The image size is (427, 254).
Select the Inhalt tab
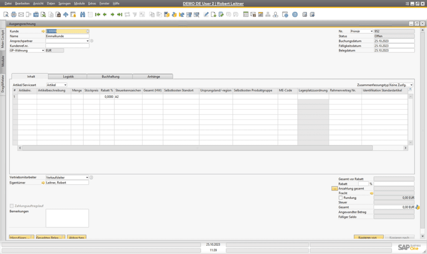pos(31,77)
